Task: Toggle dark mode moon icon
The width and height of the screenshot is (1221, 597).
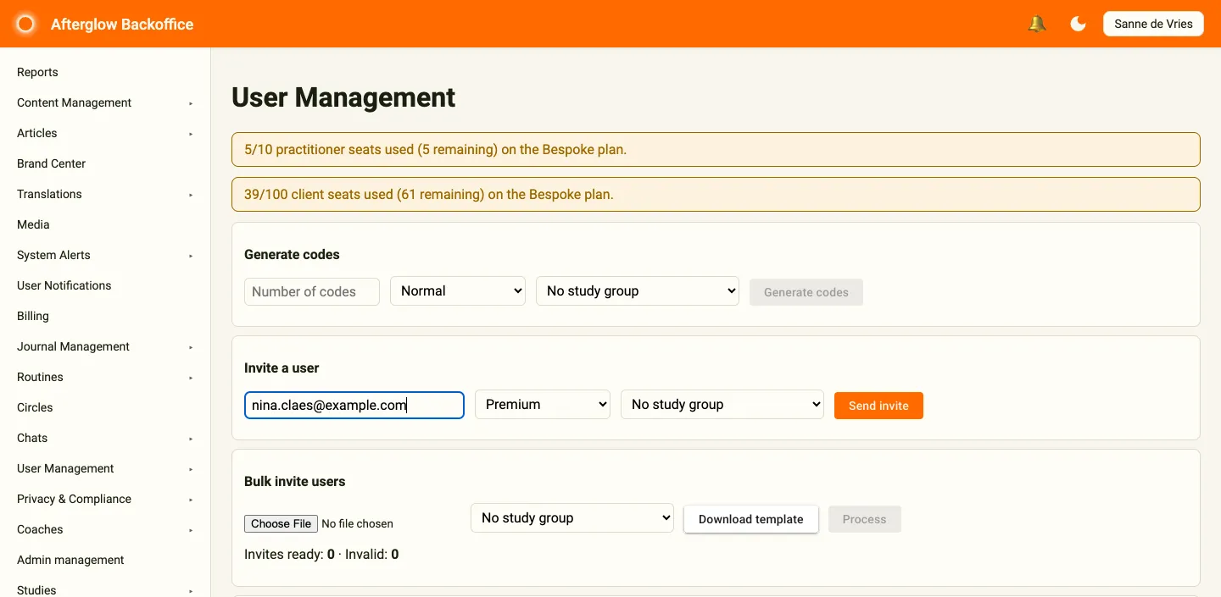Action: [1078, 24]
